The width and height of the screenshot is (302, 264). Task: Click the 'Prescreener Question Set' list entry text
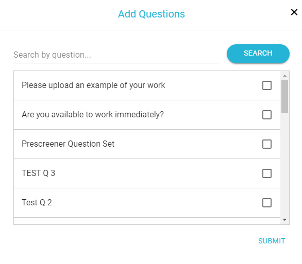(x=68, y=144)
